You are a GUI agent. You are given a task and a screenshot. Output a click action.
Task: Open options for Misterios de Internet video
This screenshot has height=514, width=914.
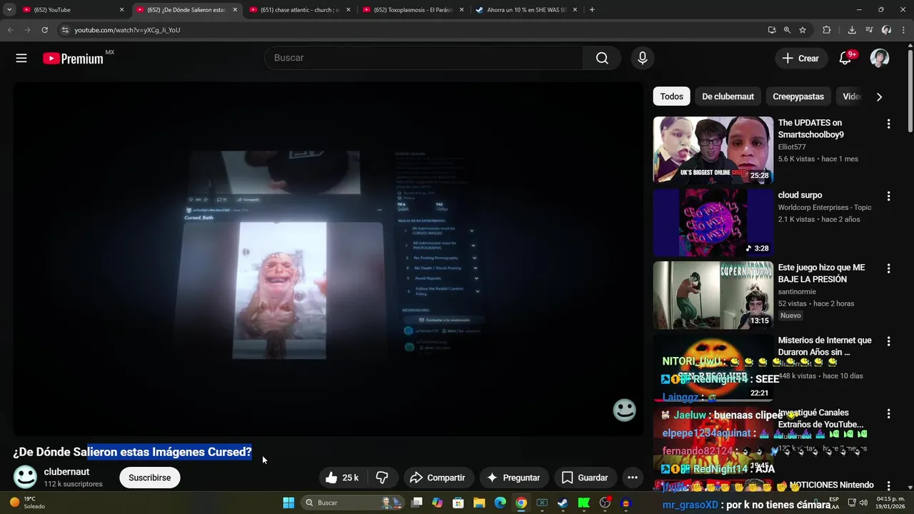888,341
